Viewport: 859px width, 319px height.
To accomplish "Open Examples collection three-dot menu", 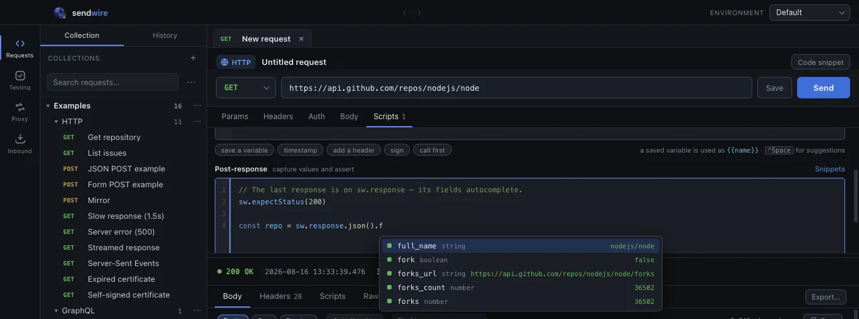I will click(198, 106).
